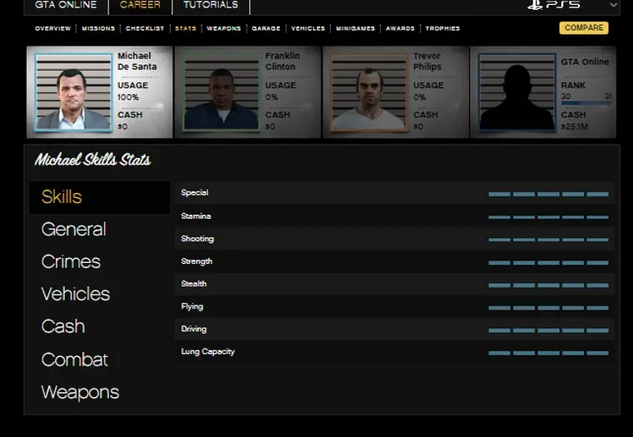Viewport: 633px width, 437px height.
Task: Click the Special skill label
Action: [195, 192]
